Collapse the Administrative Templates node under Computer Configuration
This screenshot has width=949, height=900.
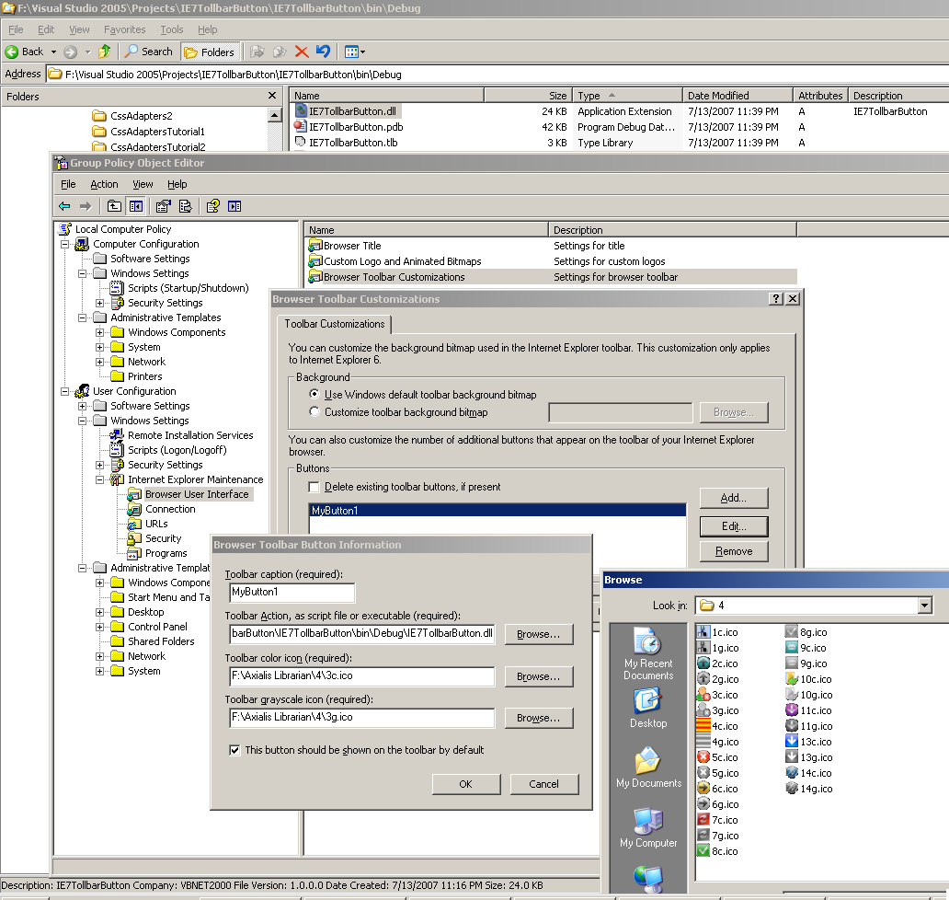tap(83, 318)
